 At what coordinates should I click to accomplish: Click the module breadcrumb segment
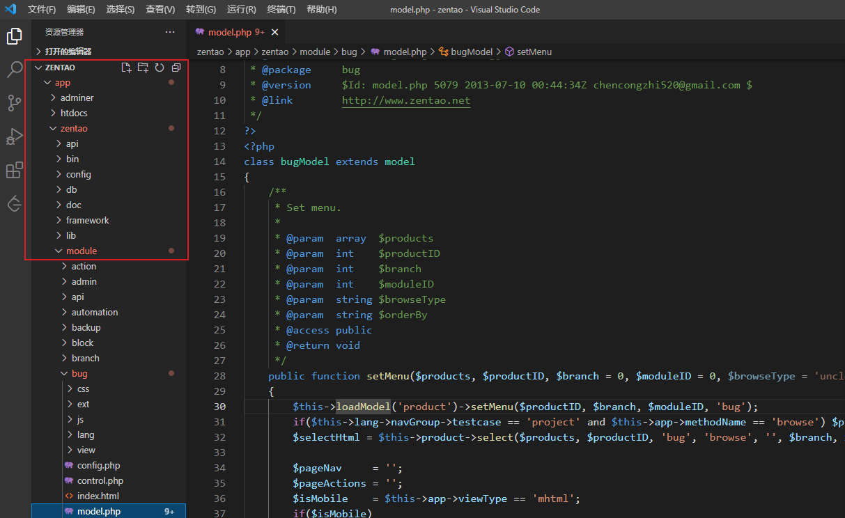click(315, 52)
